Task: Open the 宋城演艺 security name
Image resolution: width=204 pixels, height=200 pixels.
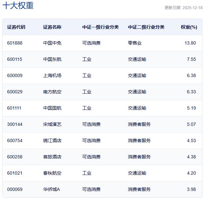Action: click(x=52, y=124)
